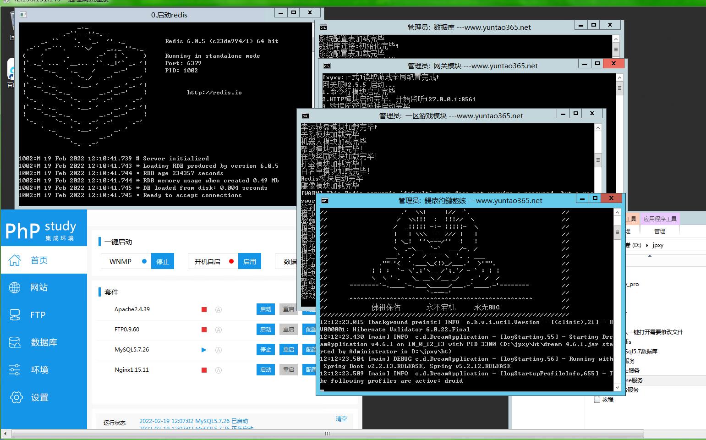Click scroll-up arrow in 一区游戏模块 console

point(598,128)
